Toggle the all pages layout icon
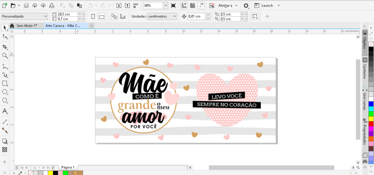374x175 pixels. click(114, 16)
